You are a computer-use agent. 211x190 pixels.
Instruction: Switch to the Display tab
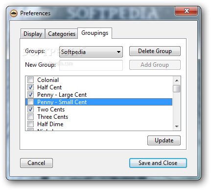(33, 34)
